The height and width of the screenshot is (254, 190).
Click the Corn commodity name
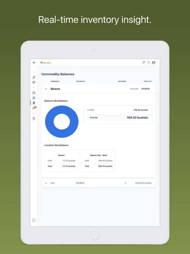click(x=53, y=183)
